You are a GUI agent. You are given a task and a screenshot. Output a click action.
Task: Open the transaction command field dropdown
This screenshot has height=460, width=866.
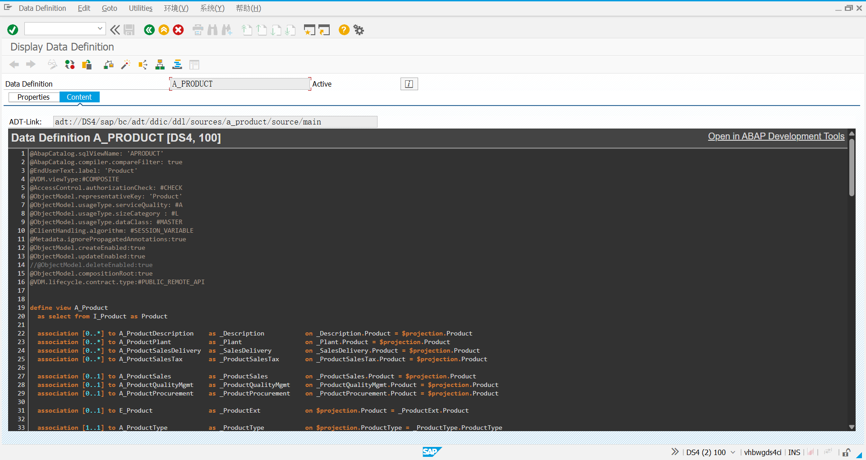click(100, 28)
